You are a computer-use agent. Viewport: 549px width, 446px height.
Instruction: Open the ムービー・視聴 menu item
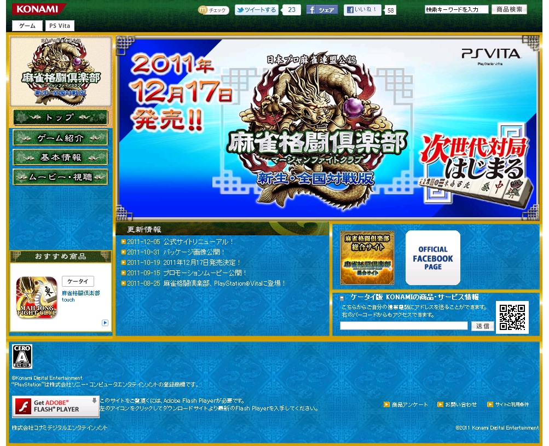(x=60, y=177)
